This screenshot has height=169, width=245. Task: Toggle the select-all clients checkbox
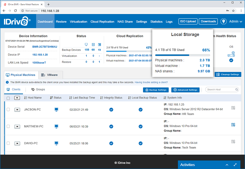8,98
